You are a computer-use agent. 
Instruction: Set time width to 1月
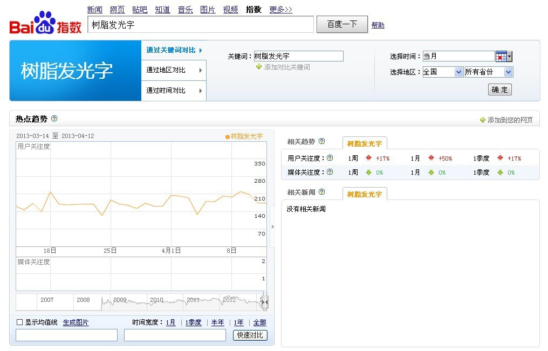tap(170, 322)
